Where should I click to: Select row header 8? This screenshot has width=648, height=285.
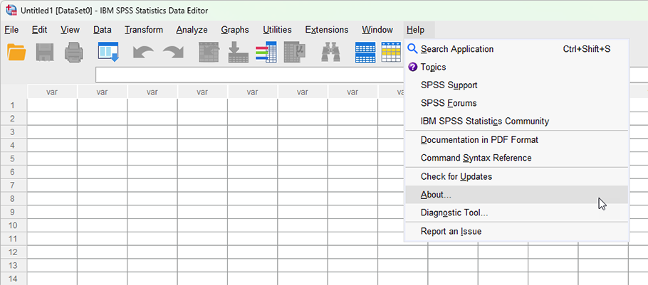pos(14,199)
